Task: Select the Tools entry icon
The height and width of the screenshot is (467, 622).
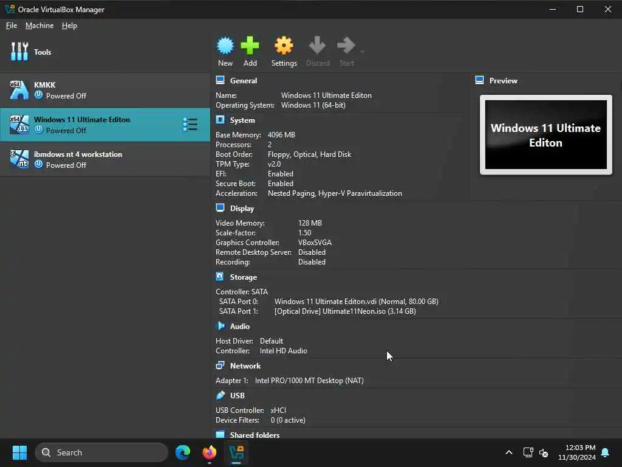Action: point(19,52)
